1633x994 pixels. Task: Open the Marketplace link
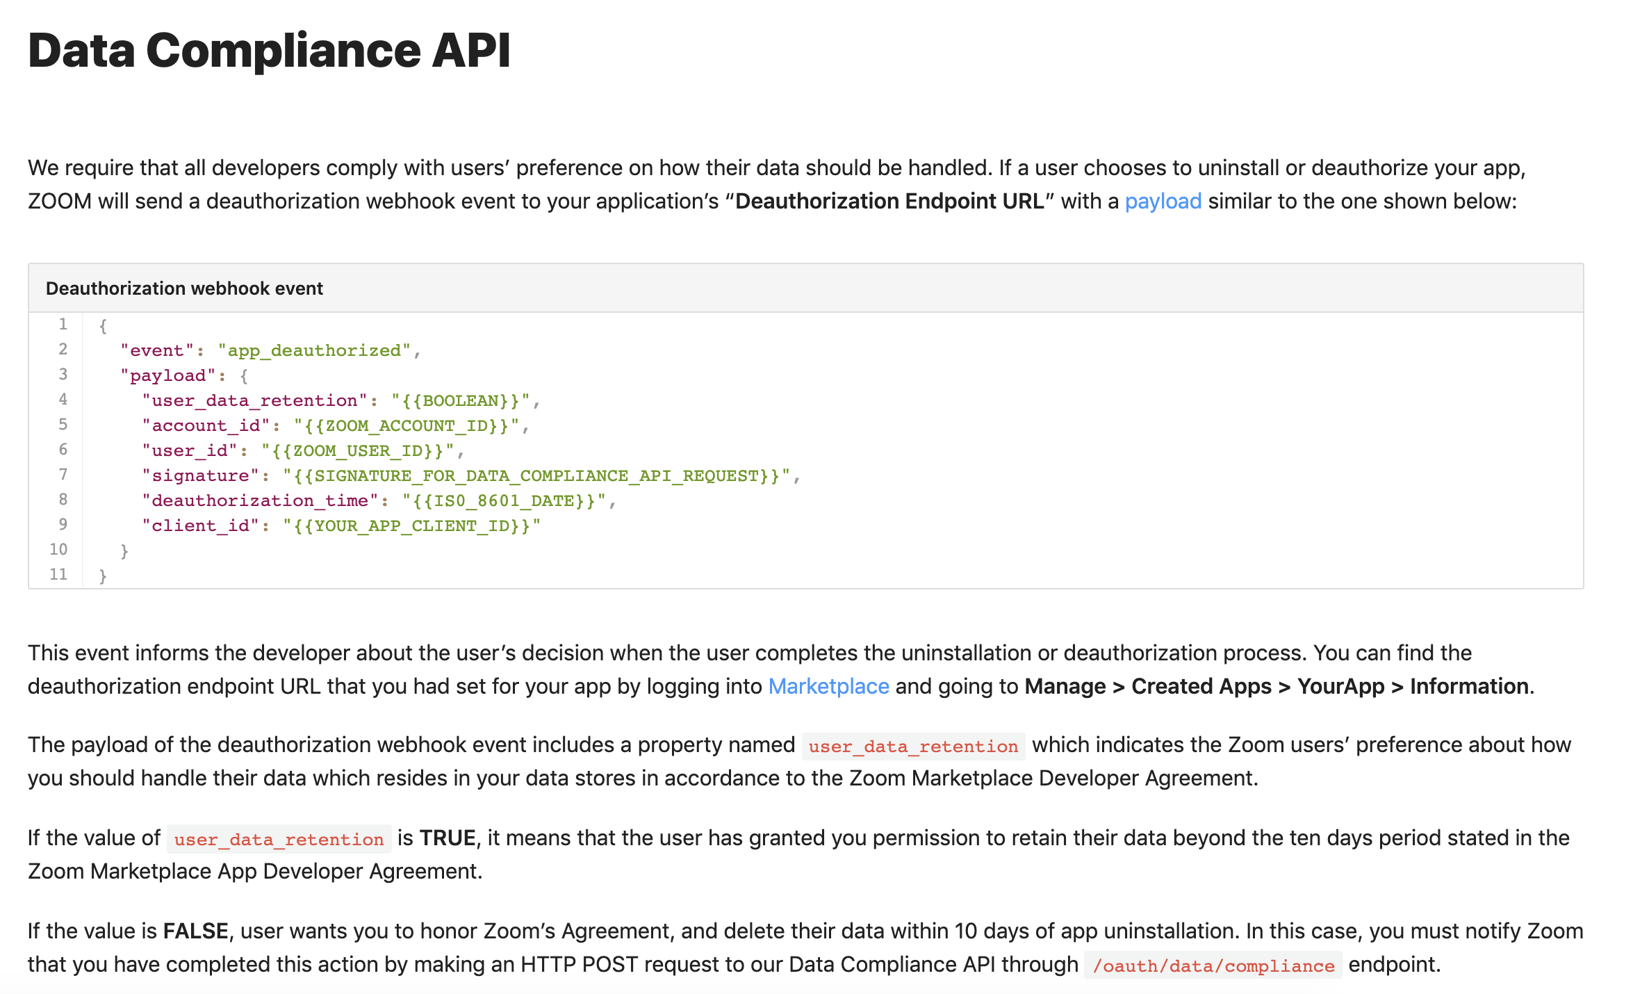tap(828, 687)
